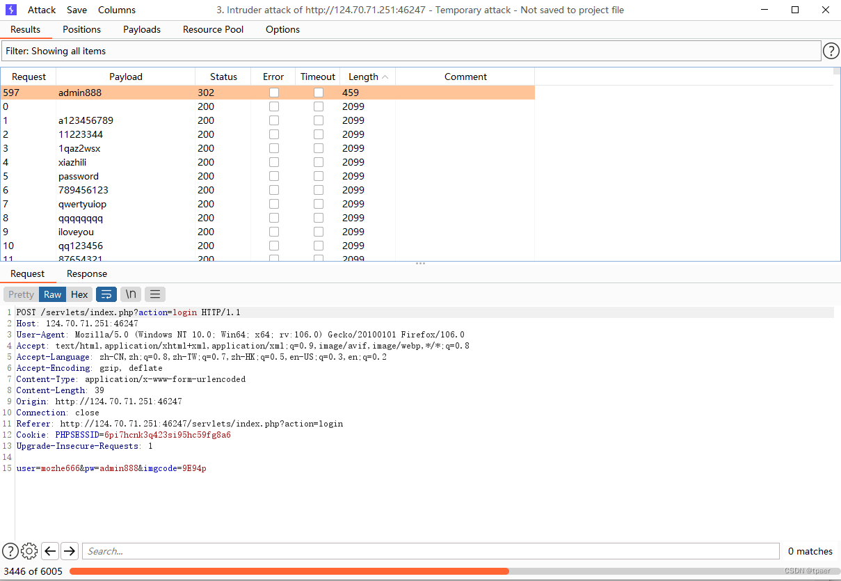Select payload row xiazhili
Screen dimensions: 841x581
(268, 162)
